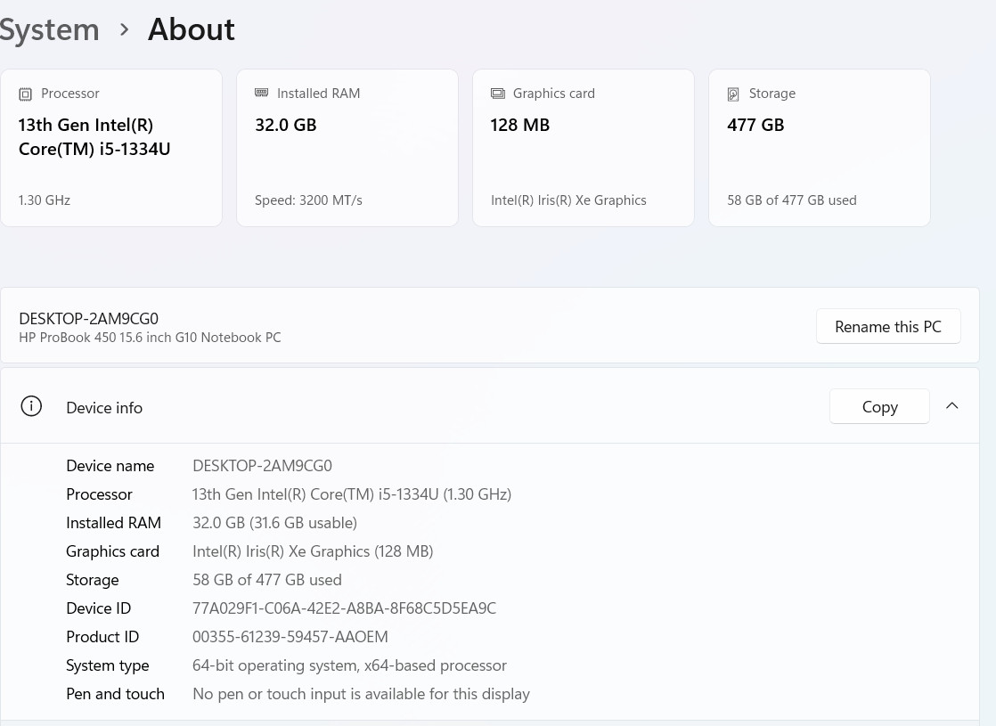
Task: Collapse the Device info section chevron
Action: (x=951, y=406)
